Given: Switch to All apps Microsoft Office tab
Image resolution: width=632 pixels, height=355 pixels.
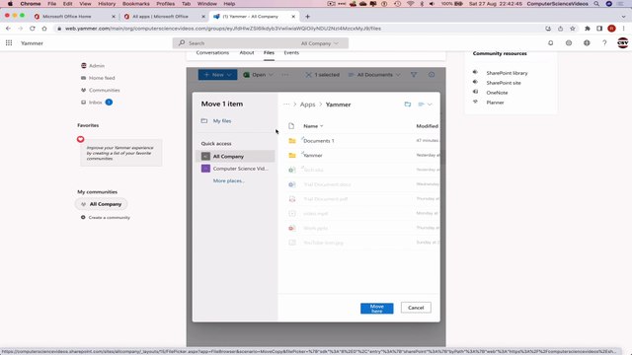Looking at the screenshot, I should click(x=160, y=17).
